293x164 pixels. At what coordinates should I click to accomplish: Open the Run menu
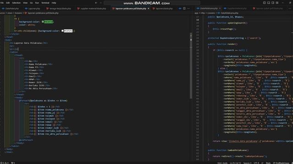tap(37, 3)
